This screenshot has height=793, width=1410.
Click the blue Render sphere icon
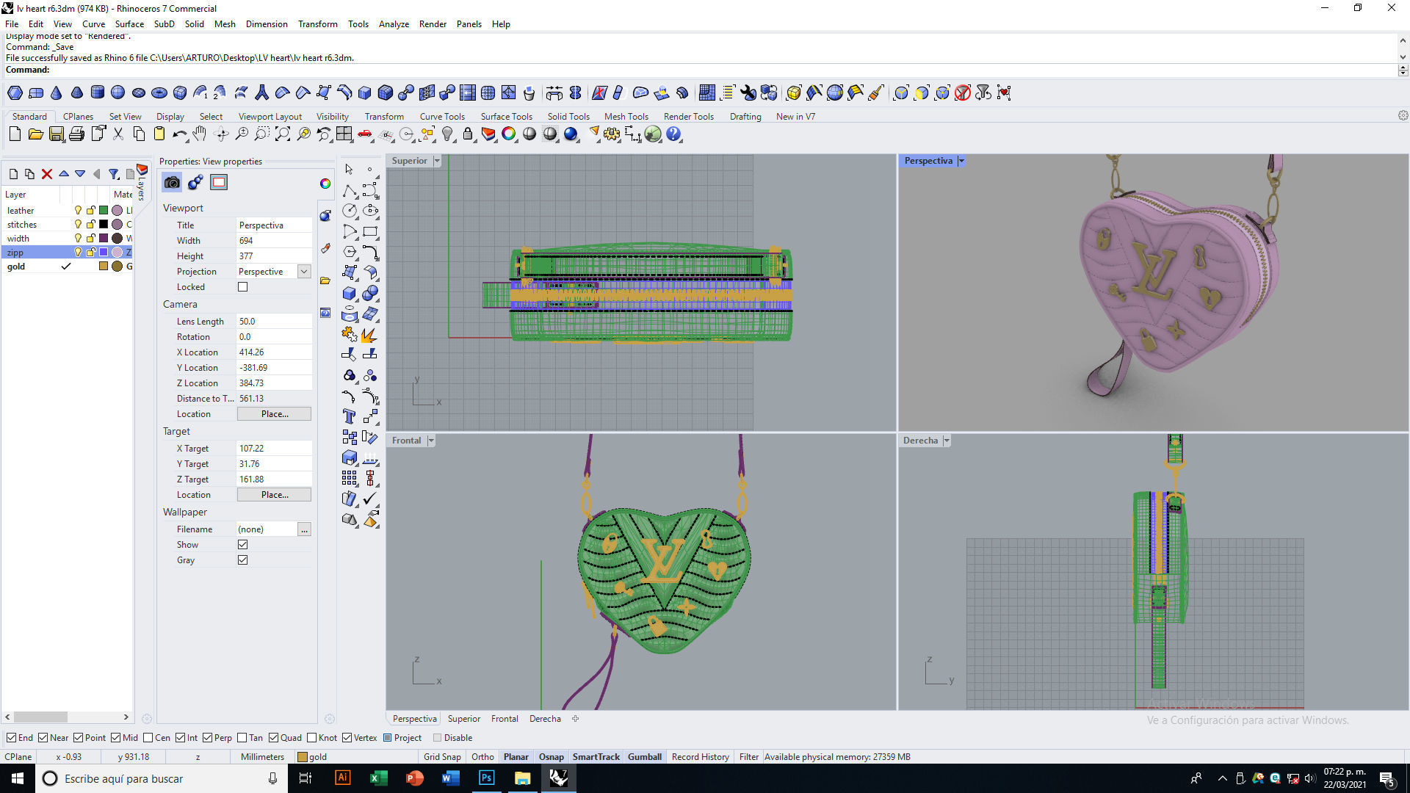coord(571,134)
